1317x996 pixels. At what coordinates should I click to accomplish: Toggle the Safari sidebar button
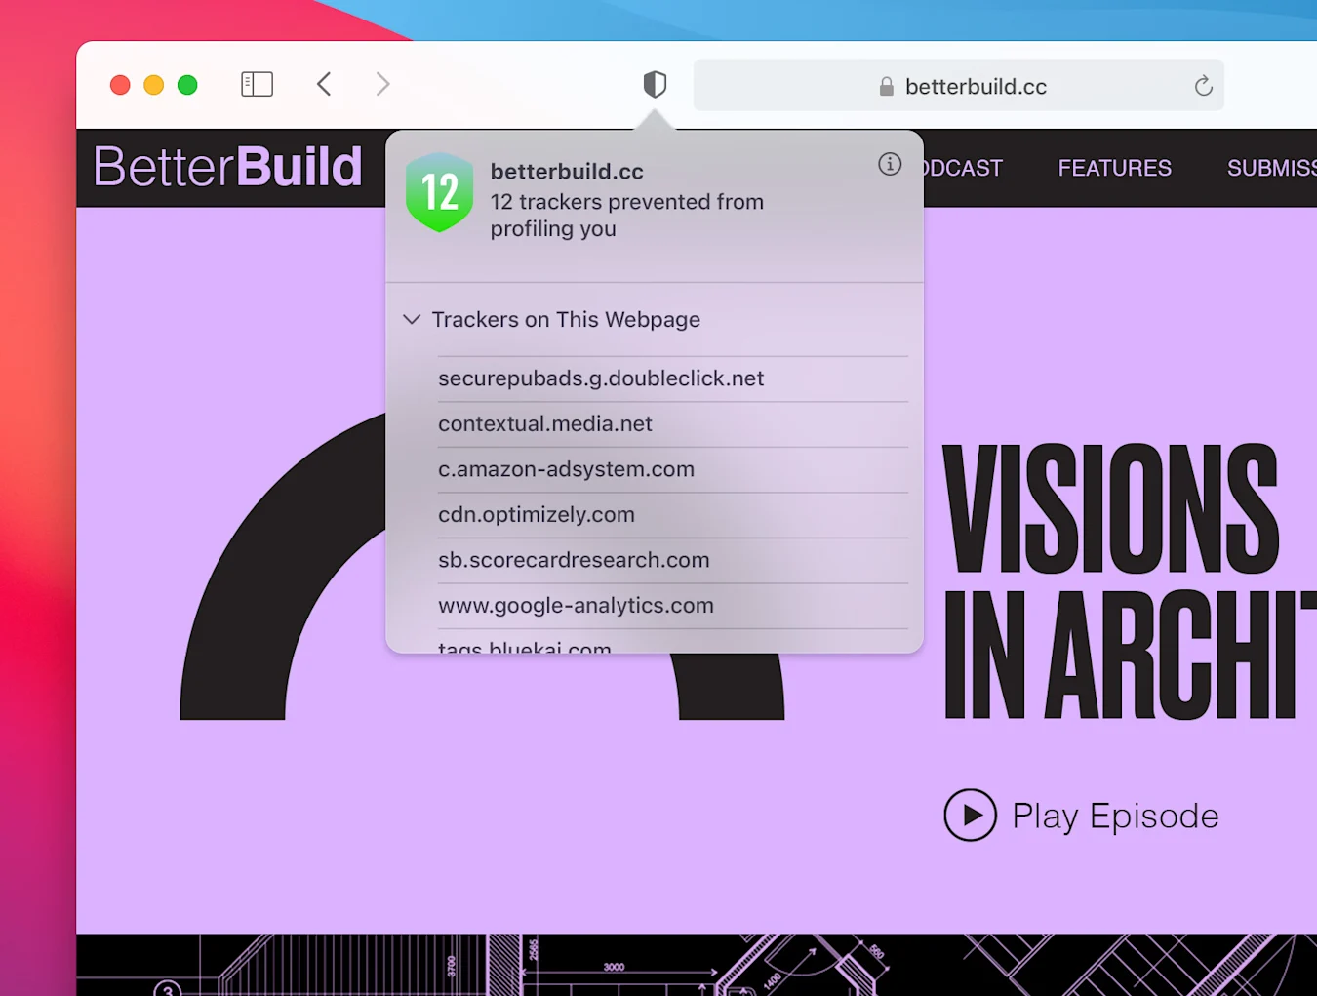(257, 85)
